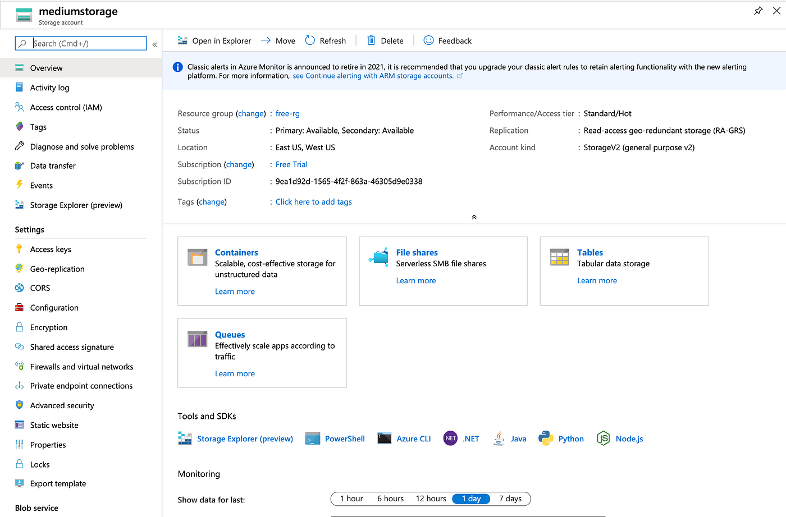786x517 pixels.
Task: Click the Geo-replication globe icon
Action: click(20, 269)
